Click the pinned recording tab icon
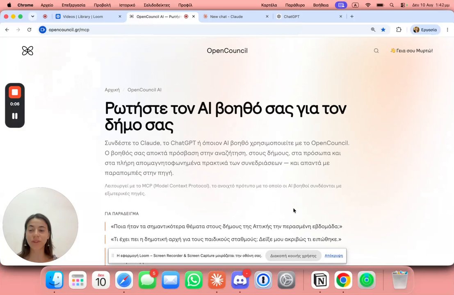This screenshot has width=454, height=295. pos(45,16)
